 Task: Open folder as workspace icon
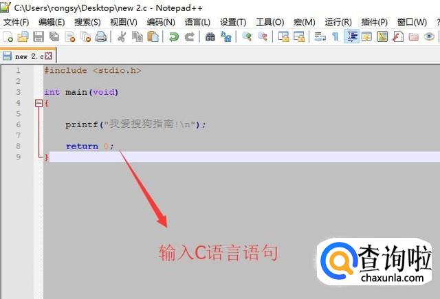[413, 36]
